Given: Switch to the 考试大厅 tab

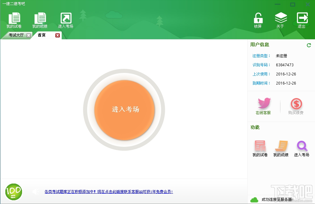Looking at the screenshot, I should [x=16, y=35].
